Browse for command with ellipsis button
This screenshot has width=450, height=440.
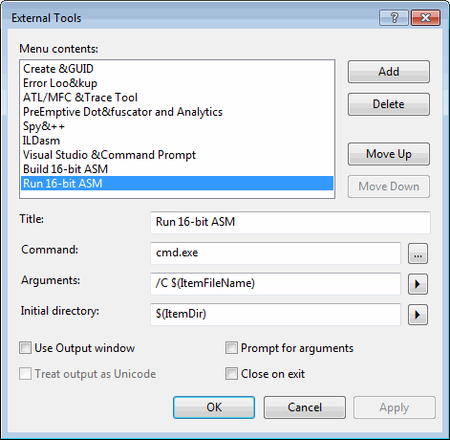tap(418, 253)
